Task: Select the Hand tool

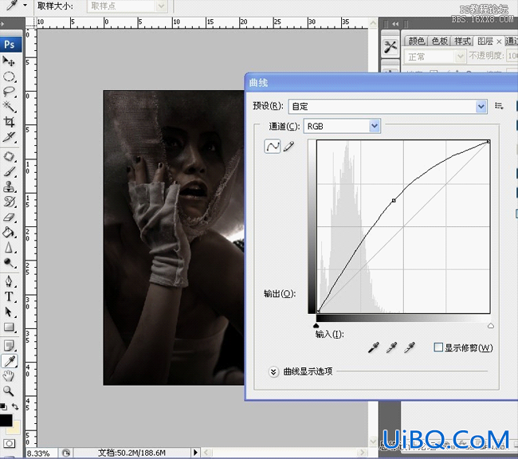Action: pos(9,376)
